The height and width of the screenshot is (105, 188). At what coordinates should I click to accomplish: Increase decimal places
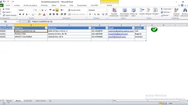click(x=103, y=14)
